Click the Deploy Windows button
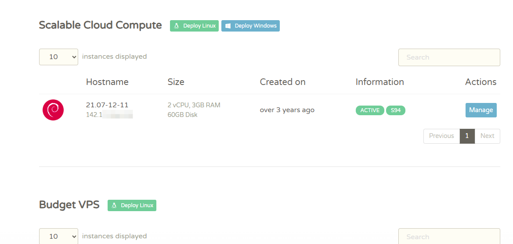 (250, 26)
